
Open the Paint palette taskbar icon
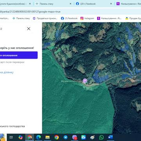coord(92,137)
